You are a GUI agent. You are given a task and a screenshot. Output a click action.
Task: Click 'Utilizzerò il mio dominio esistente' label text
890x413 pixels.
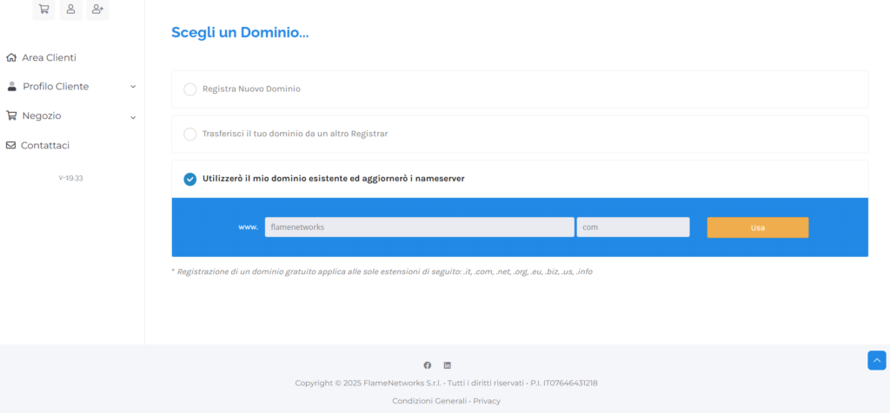[x=334, y=179]
